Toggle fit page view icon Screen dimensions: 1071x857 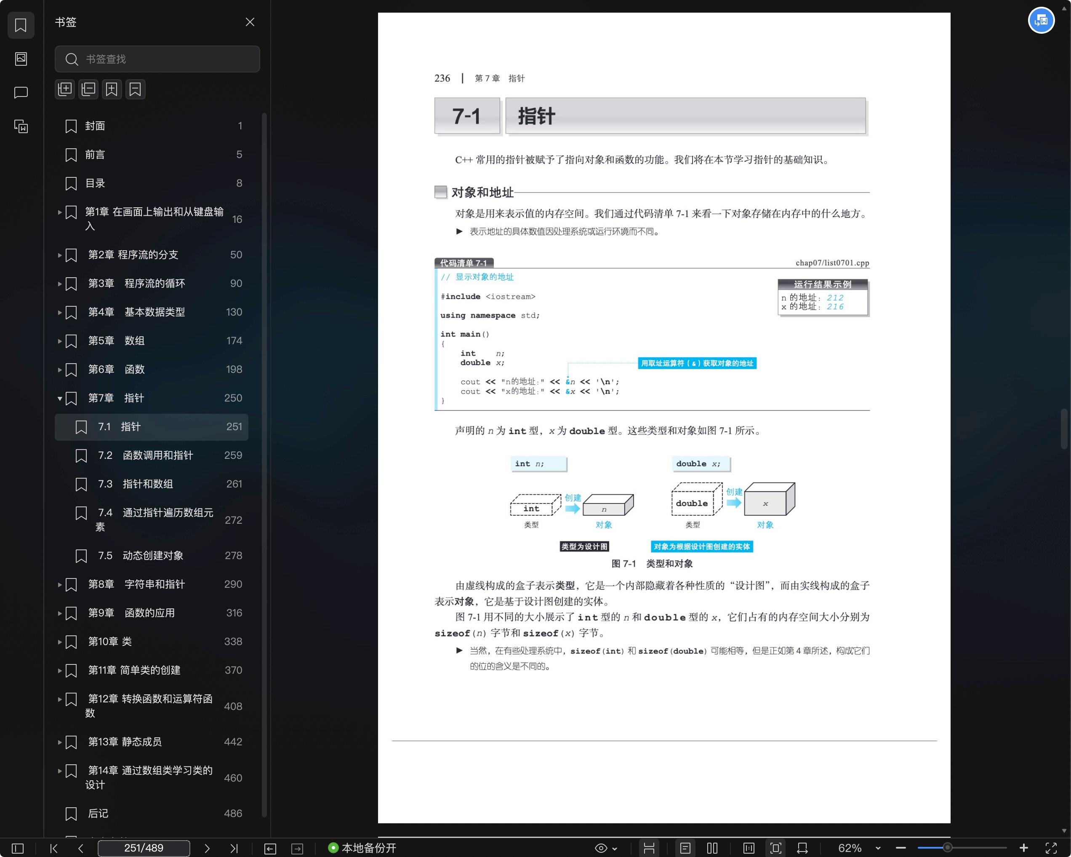[775, 848]
